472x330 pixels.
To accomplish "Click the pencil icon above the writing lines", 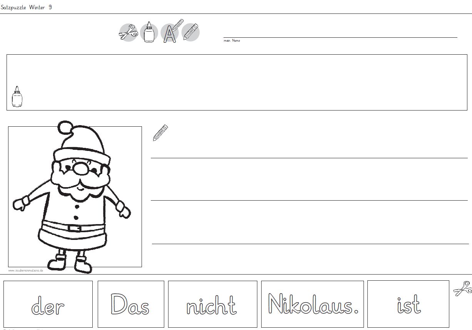I will (x=160, y=132).
